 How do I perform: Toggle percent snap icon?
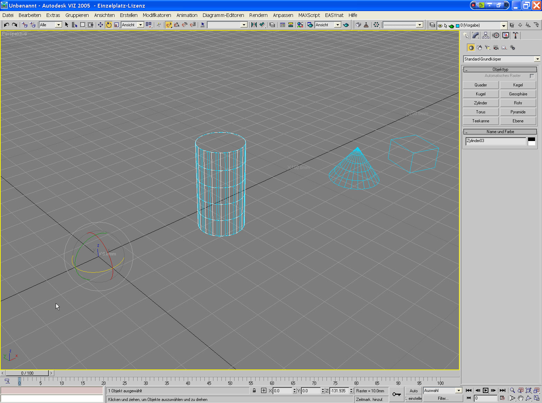click(x=185, y=25)
